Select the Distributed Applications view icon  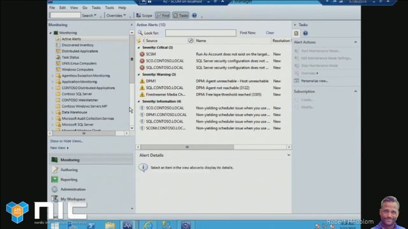pos(58,51)
